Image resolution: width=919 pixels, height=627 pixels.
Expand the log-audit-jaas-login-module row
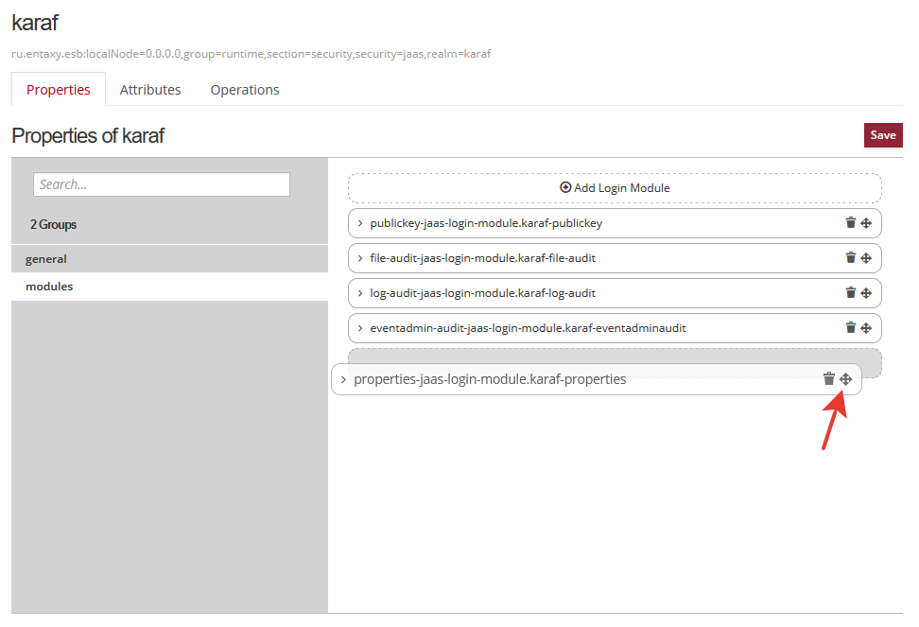[360, 293]
